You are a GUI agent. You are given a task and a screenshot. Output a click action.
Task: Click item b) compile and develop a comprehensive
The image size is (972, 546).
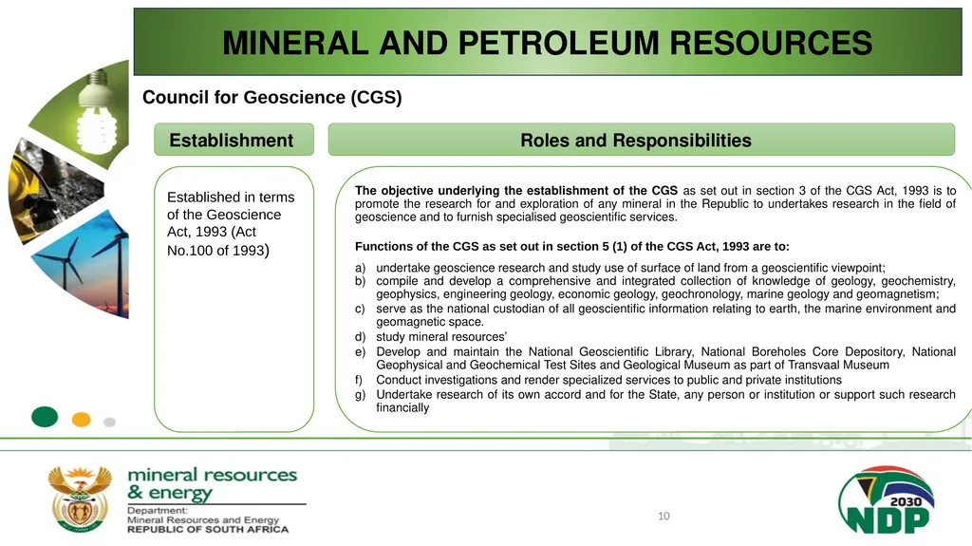[655, 288]
